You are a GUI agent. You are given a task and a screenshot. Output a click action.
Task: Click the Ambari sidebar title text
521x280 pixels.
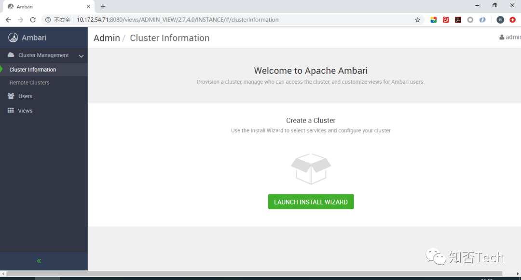[x=34, y=38]
